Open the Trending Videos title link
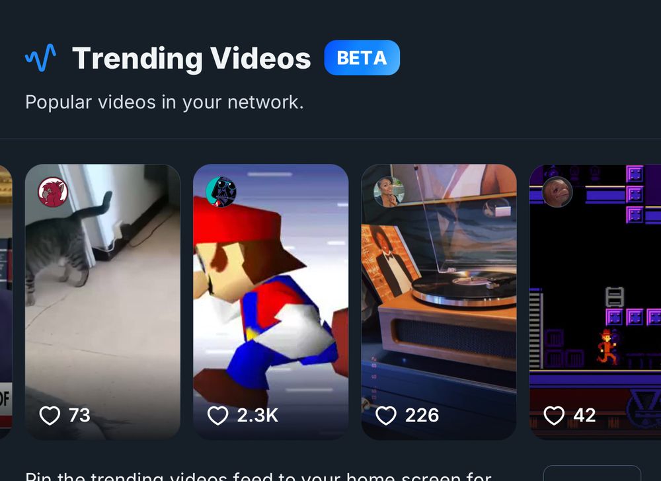 coord(193,57)
